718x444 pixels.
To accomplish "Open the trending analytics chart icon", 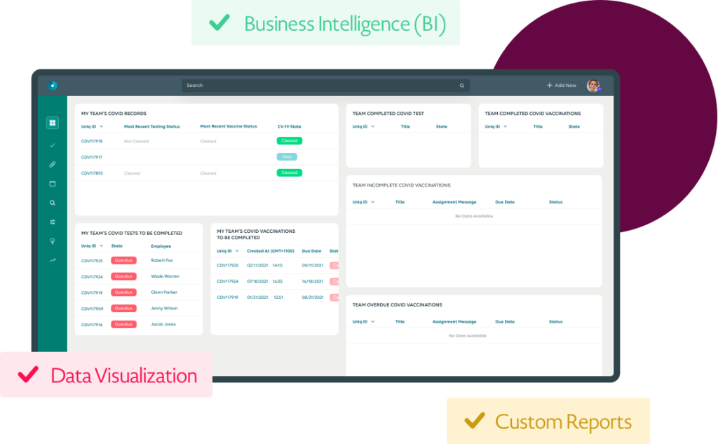I will click(x=52, y=260).
